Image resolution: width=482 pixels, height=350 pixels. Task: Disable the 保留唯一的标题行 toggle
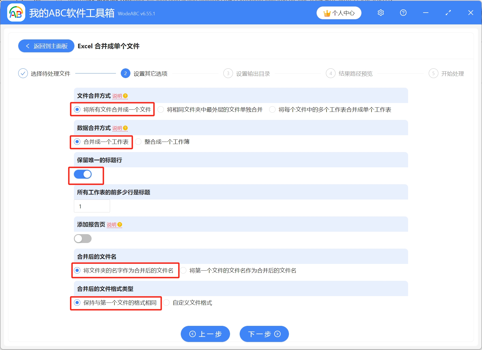82,174
